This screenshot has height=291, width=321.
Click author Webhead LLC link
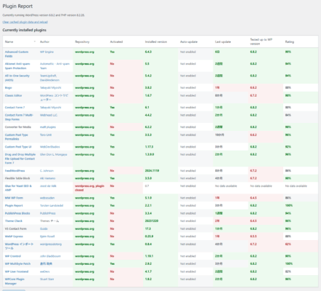(49, 115)
